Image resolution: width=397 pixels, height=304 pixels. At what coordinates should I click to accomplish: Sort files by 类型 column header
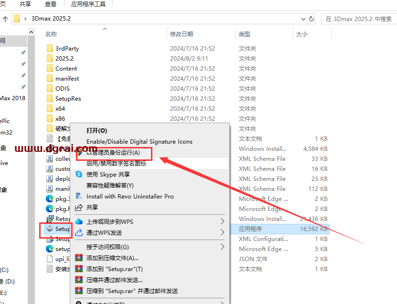point(244,34)
